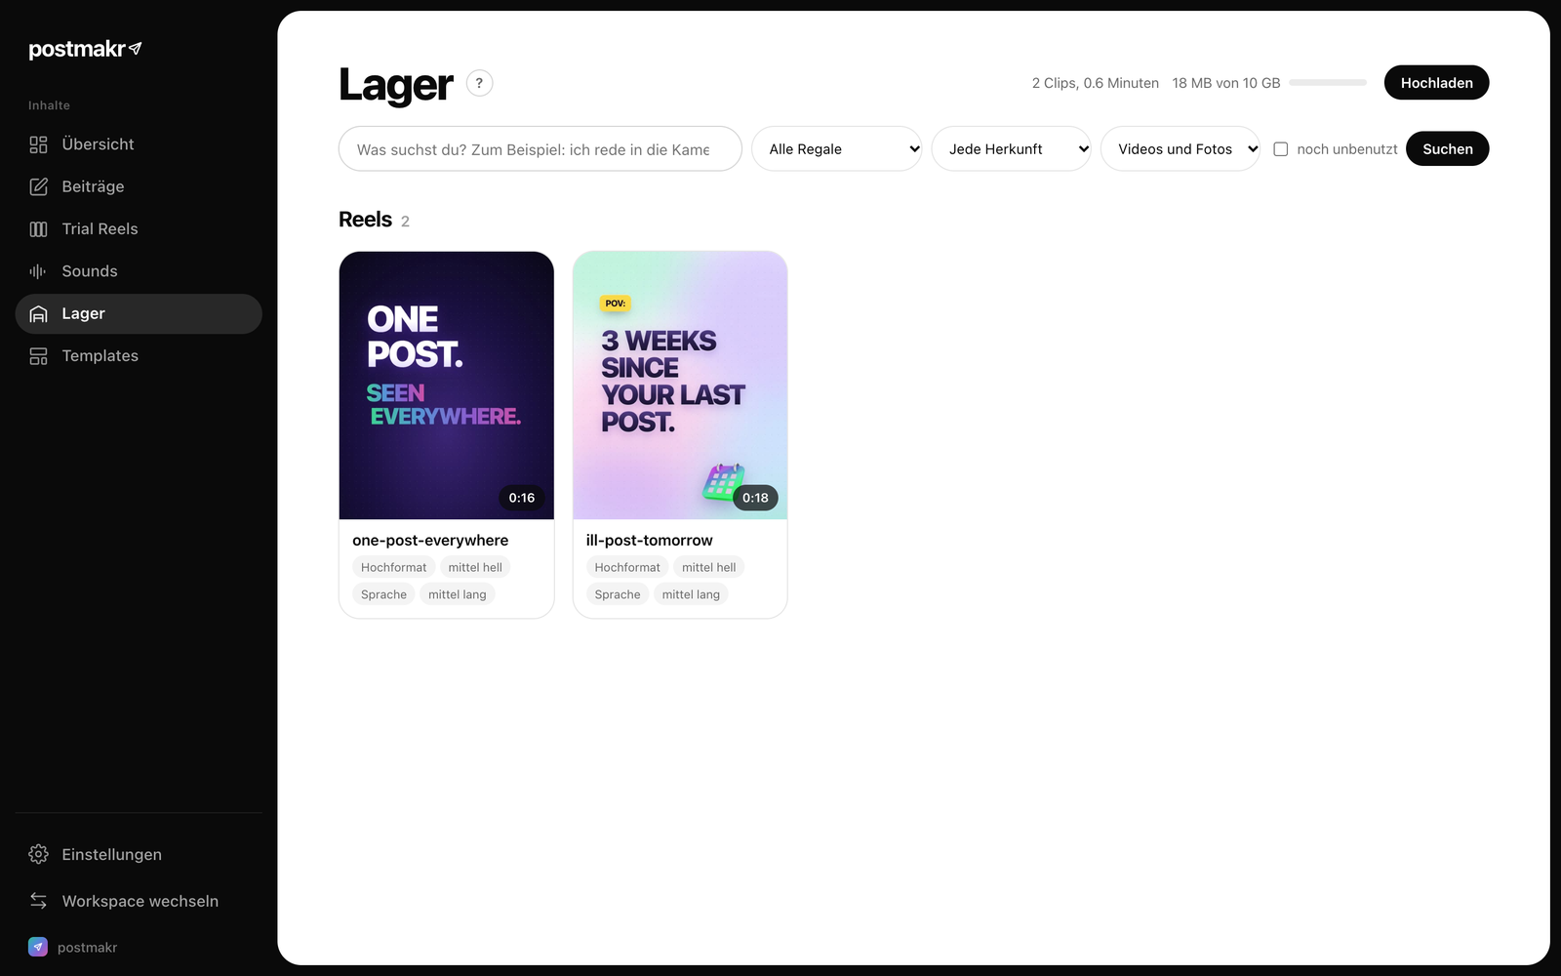Click mittel lang tag on one-post-everywhere
The width and height of the screenshot is (1561, 976).
tap(458, 594)
